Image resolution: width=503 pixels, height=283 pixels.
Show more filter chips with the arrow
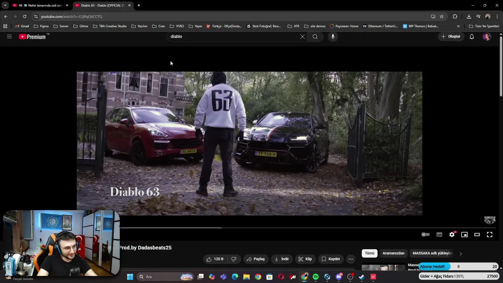tap(461, 254)
